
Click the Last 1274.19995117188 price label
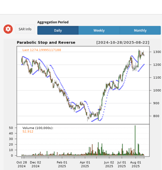point(42,50)
